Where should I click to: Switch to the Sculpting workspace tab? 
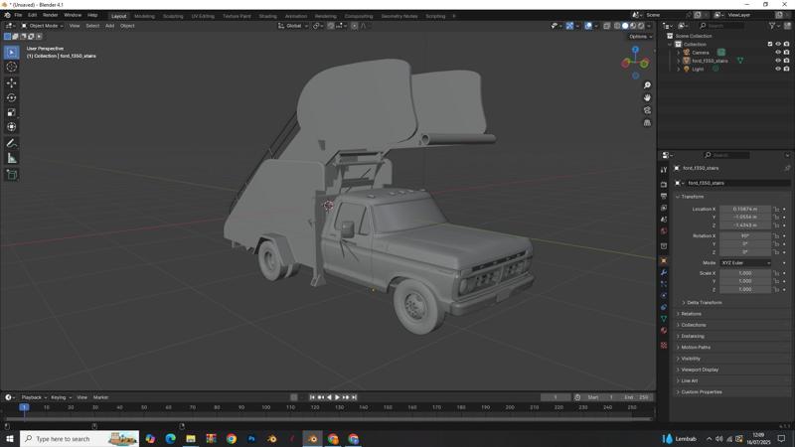point(173,16)
